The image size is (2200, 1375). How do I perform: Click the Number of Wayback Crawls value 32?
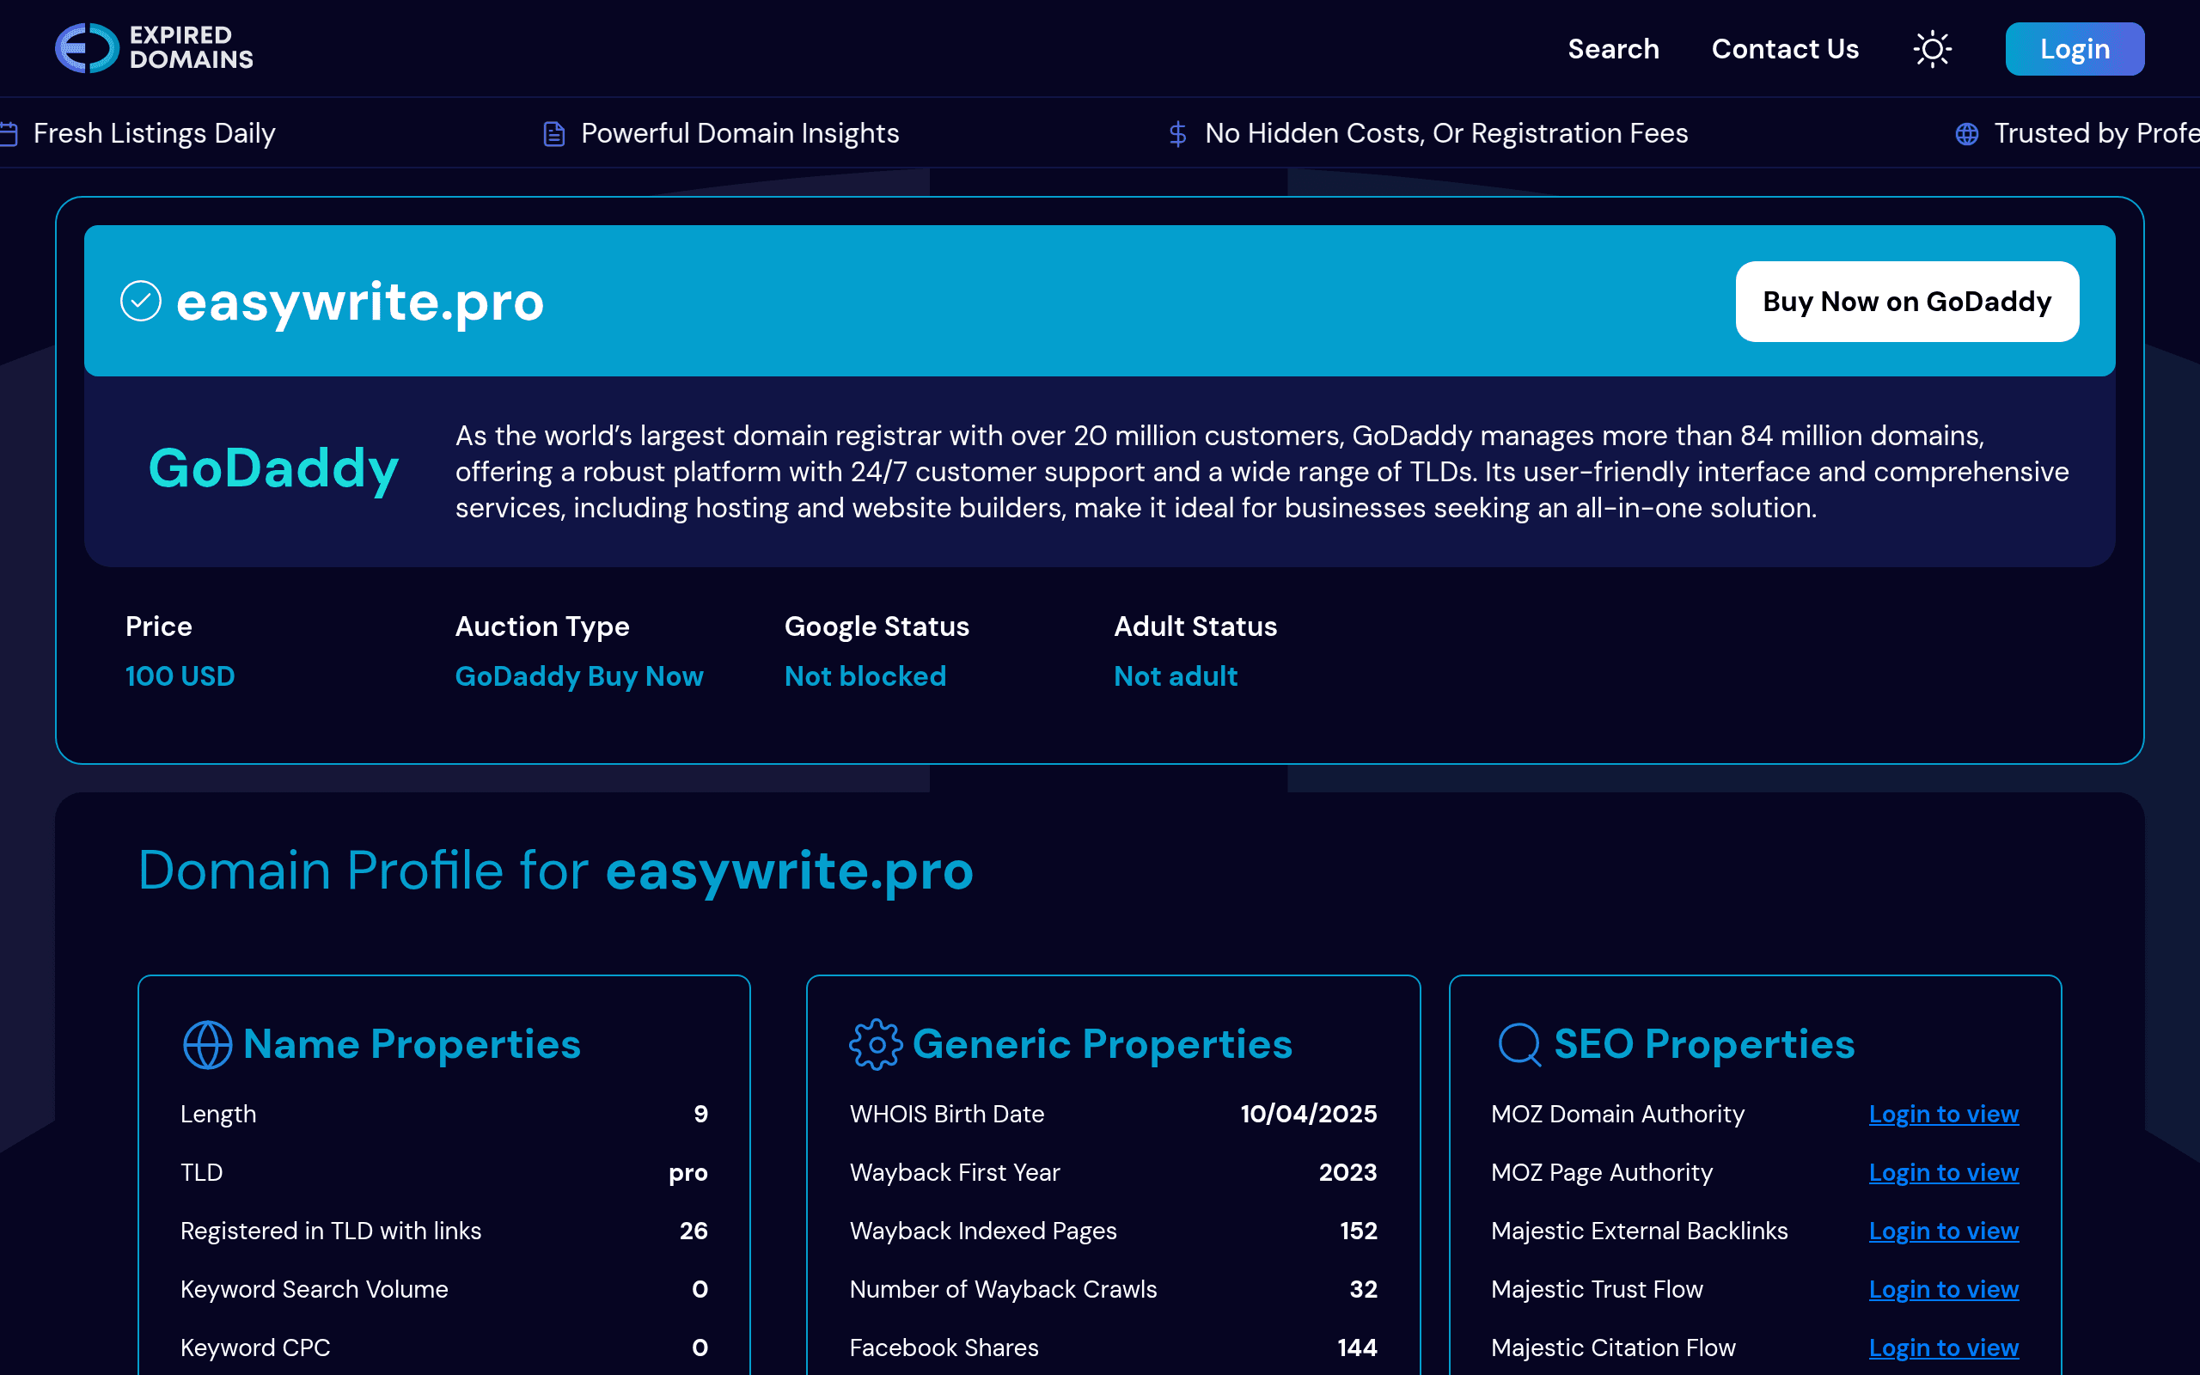1363,1288
